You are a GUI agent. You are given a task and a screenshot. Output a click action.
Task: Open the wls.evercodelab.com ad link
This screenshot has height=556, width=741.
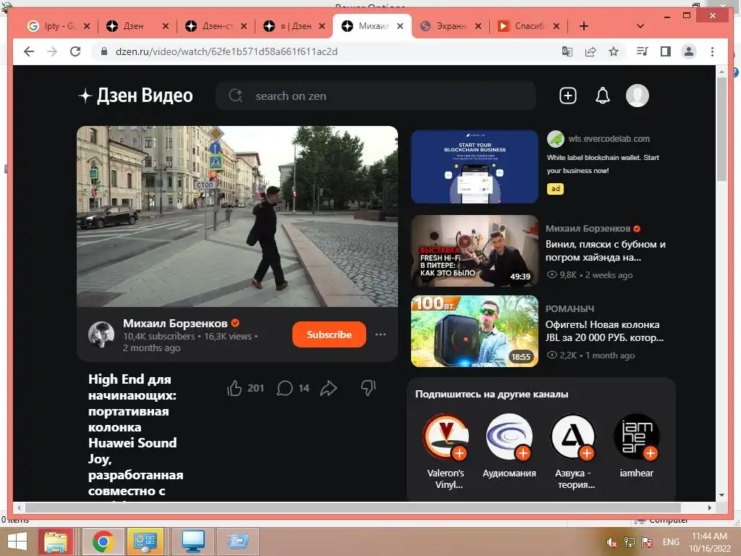(x=609, y=138)
